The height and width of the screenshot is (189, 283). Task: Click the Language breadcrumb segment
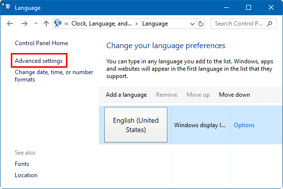(155, 24)
